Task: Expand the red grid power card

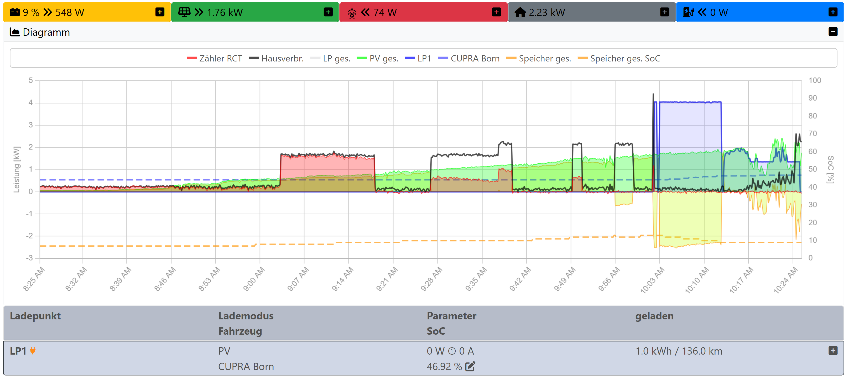Action: point(496,12)
